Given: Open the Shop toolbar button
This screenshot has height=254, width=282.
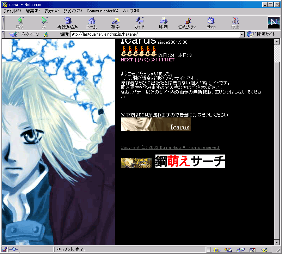Looking at the screenshot, I should point(211,23).
